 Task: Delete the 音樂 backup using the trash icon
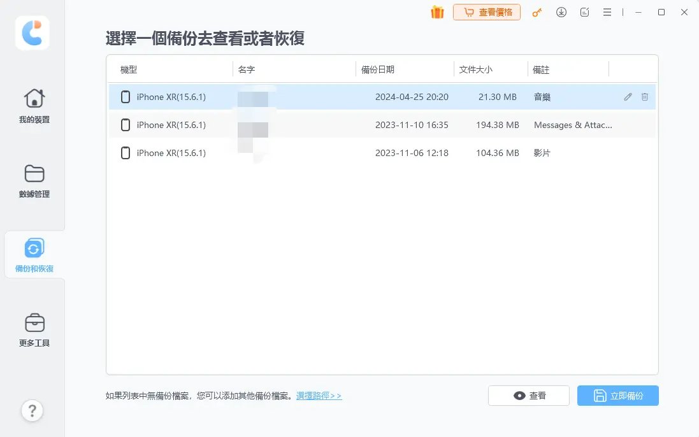pos(644,97)
